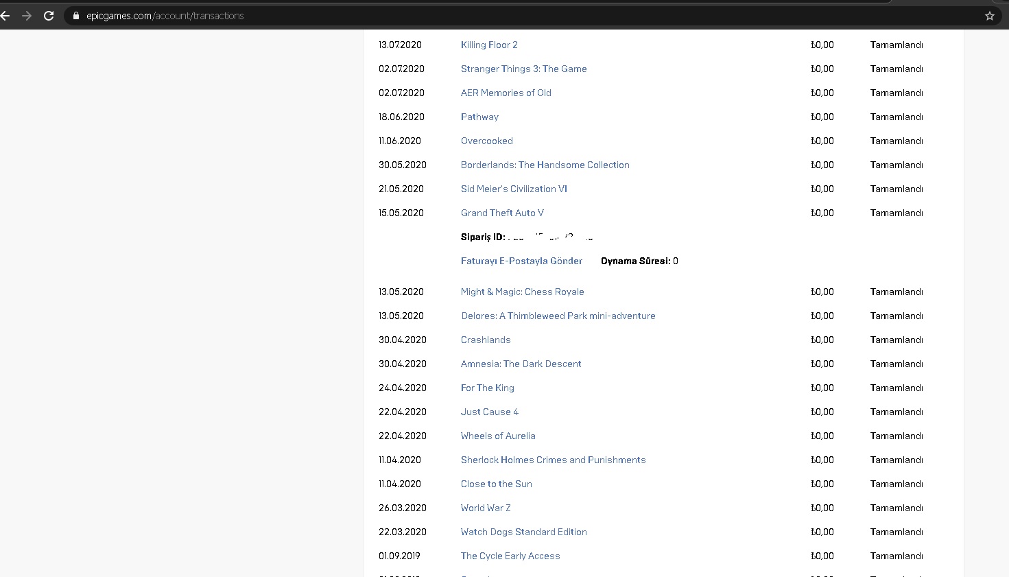The image size is (1009, 577).
Task: Open Delores: A Thimbleweed Park mini-adventure transaction
Action: click(558, 316)
